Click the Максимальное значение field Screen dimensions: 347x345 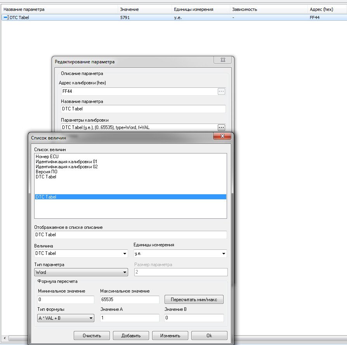(130, 300)
